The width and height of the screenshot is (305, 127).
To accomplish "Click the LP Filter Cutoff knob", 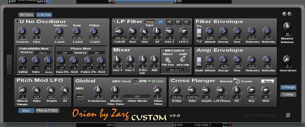I will click(118, 31).
